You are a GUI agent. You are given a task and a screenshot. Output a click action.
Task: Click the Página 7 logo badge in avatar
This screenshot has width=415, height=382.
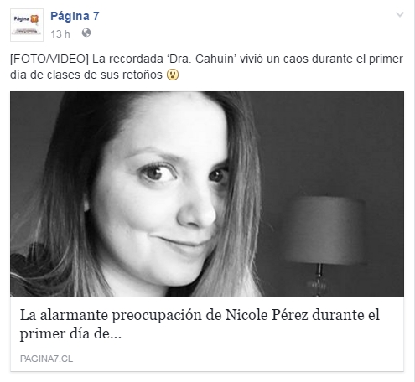point(34,19)
